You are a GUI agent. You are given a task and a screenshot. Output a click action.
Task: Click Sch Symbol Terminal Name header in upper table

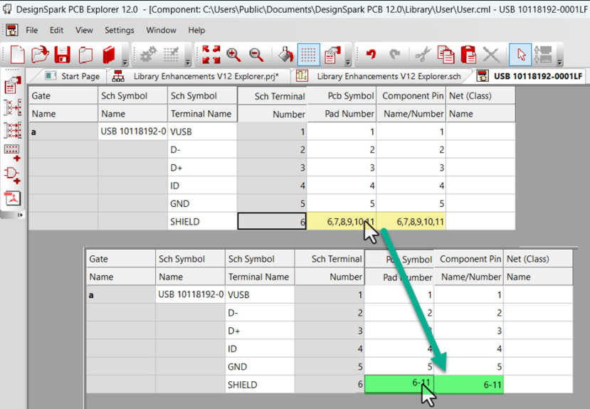[x=202, y=105]
